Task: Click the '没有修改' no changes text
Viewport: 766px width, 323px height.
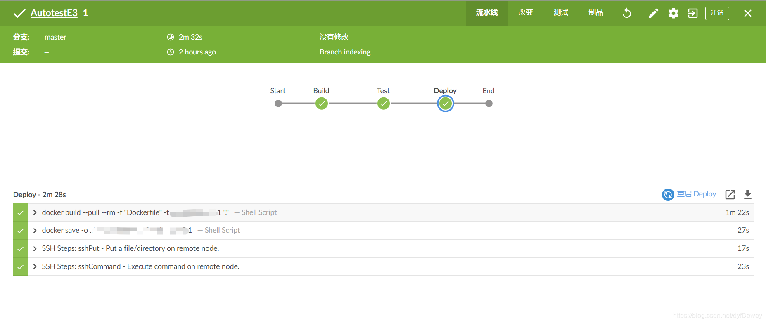Action: [x=334, y=37]
